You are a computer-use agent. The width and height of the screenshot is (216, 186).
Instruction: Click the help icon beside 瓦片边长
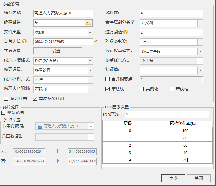point(24,41)
